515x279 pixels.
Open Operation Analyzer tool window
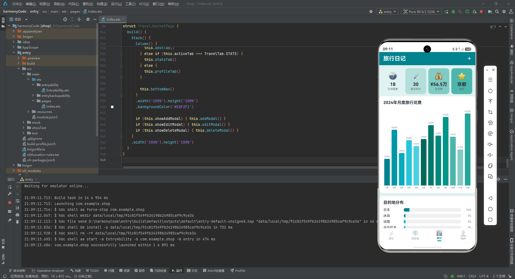click(48, 270)
